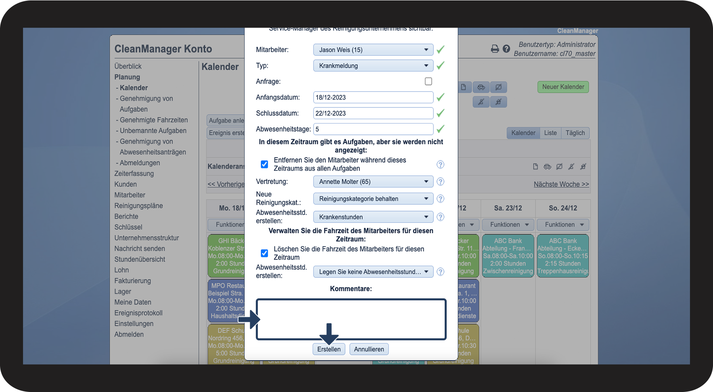This screenshot has height=392, width=713.
Task: Open Genehmigte Fahrzeiten in the sidebar
Action: [x=154, y=120]
